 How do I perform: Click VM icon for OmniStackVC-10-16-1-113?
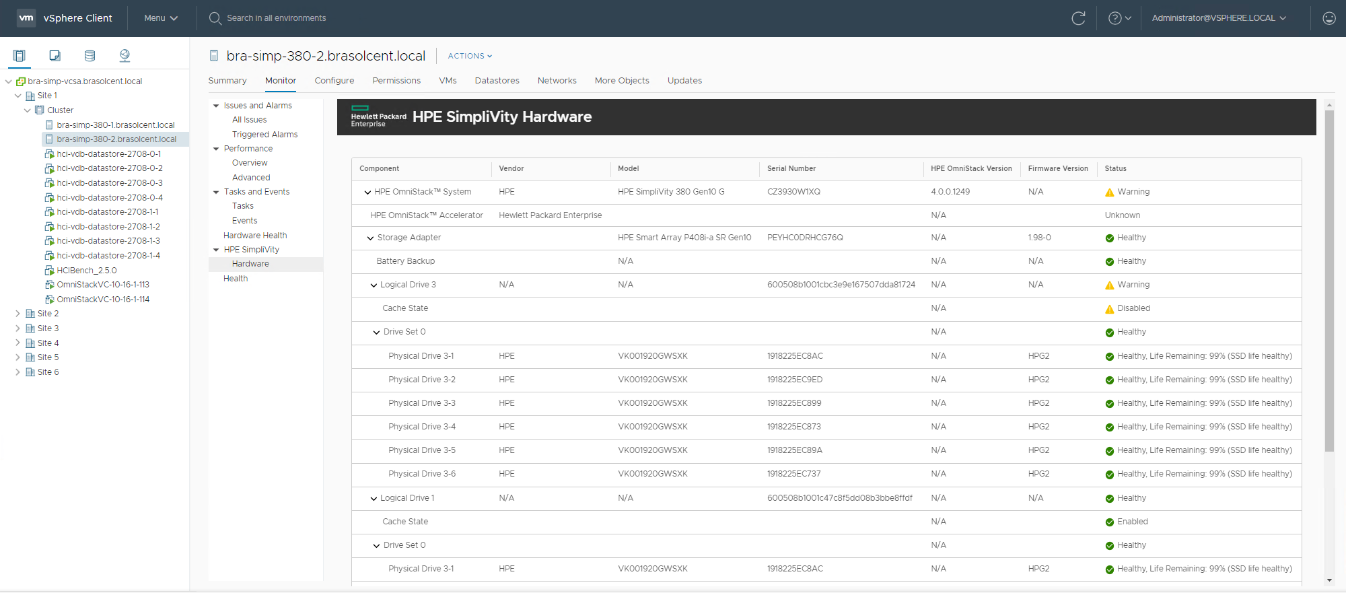[x=49, y=285]
